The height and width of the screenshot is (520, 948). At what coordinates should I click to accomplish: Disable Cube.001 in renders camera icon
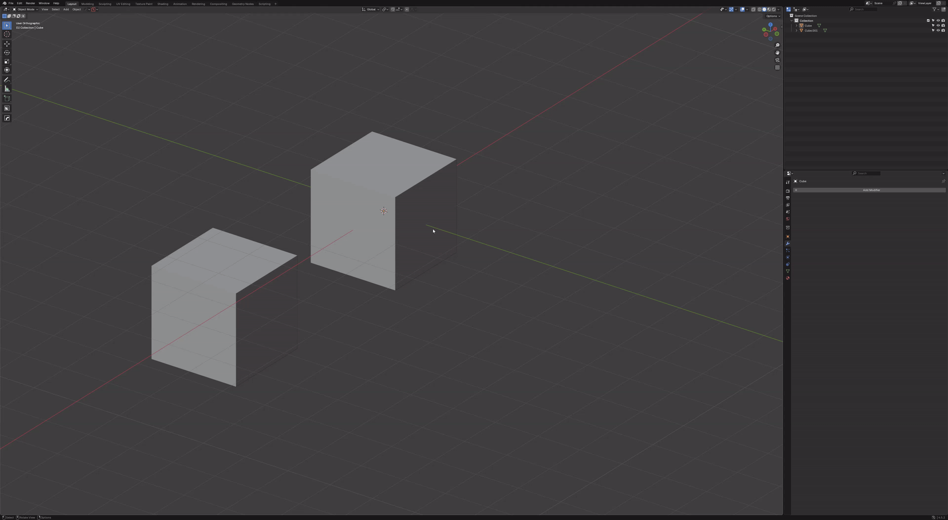pos(943,31)
